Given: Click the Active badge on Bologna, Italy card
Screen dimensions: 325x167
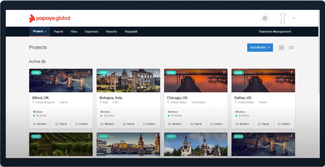Looking at the screenshot, I should (x=104, y=73).
